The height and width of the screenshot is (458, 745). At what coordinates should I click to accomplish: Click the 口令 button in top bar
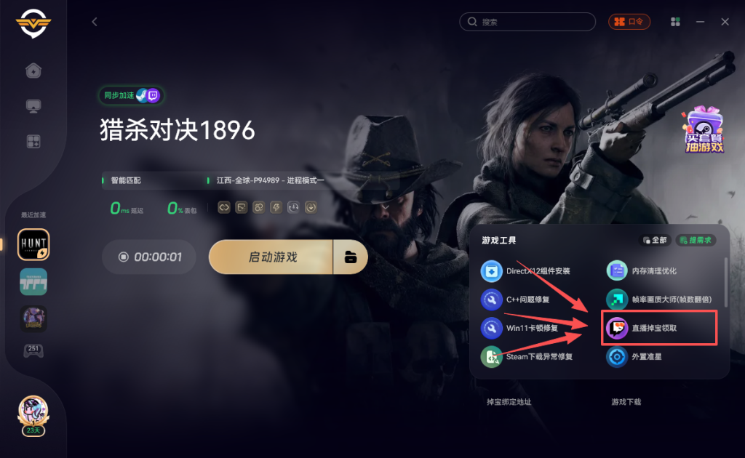pos(629,22)
